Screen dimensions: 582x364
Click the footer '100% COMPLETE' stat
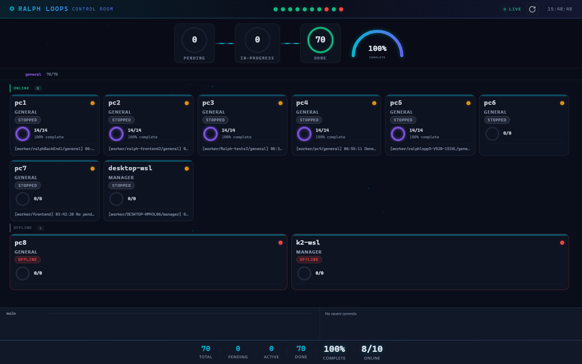334,352
